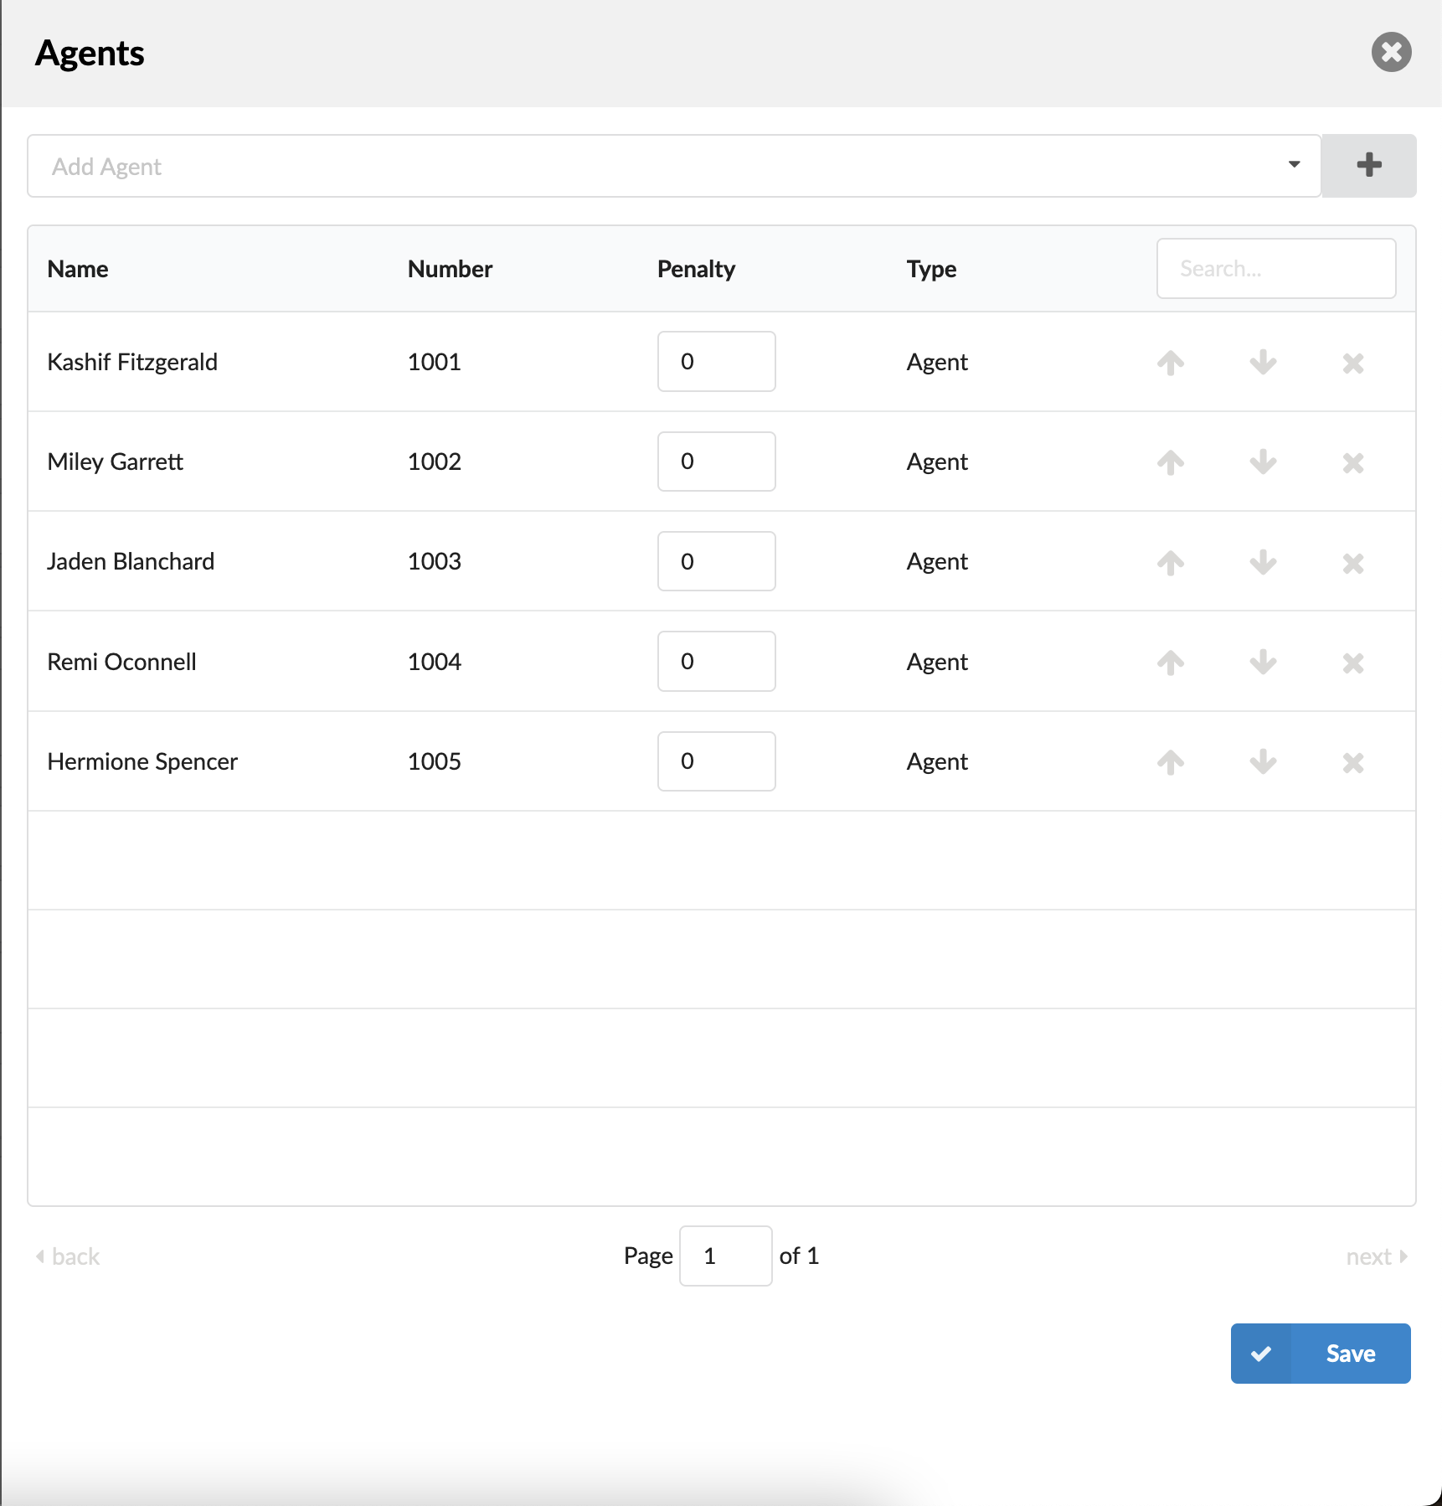Move Hermione Spencer up
The width and height of the screenshot is (1442, 1506).
(1171, 762)
